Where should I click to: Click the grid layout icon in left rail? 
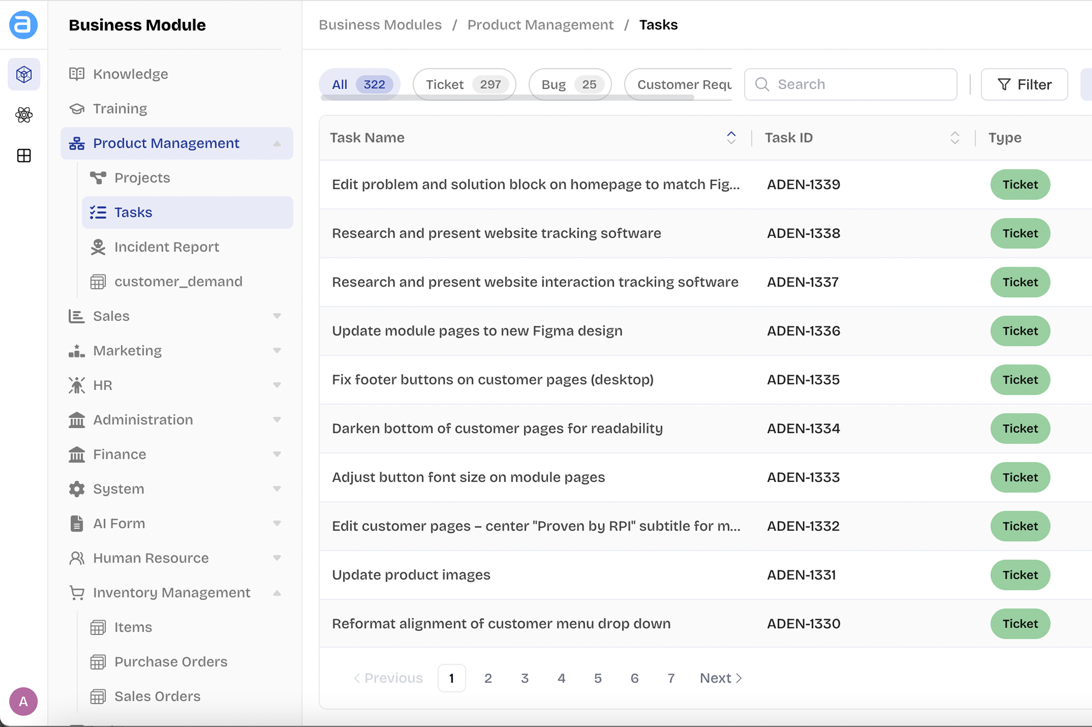pyautogui.click(x=24, y=155)
